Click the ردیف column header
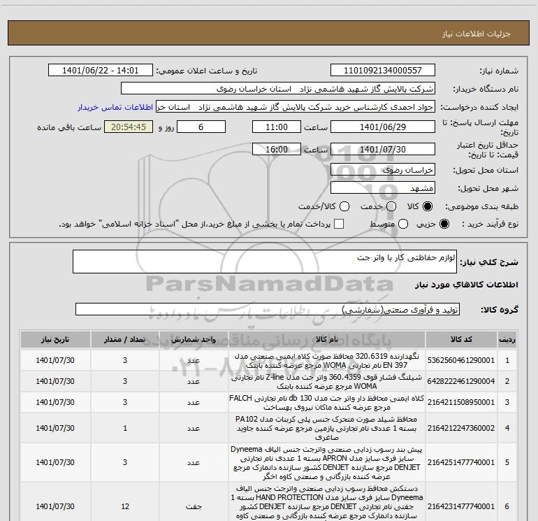 [x=507, y=339]
